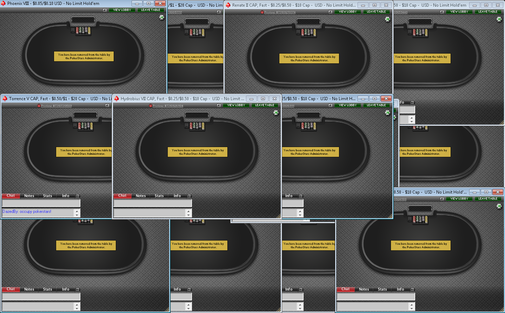Click small layout icon left of Renate II View Lobby
Image resolution: width=505 pixels, height=313 pixels.
[x=330, y=12]
